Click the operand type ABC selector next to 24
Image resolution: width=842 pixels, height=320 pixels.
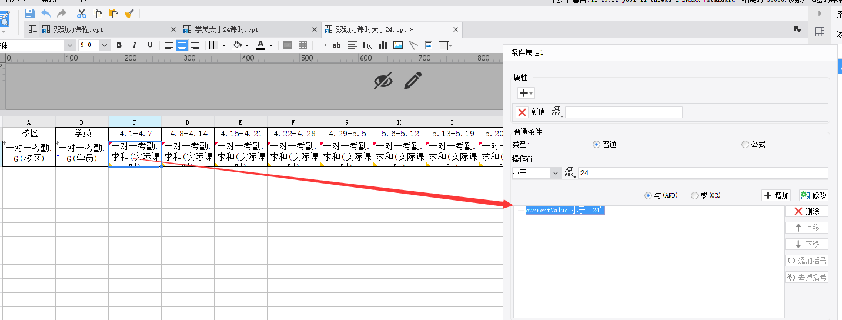coord(569,173)
